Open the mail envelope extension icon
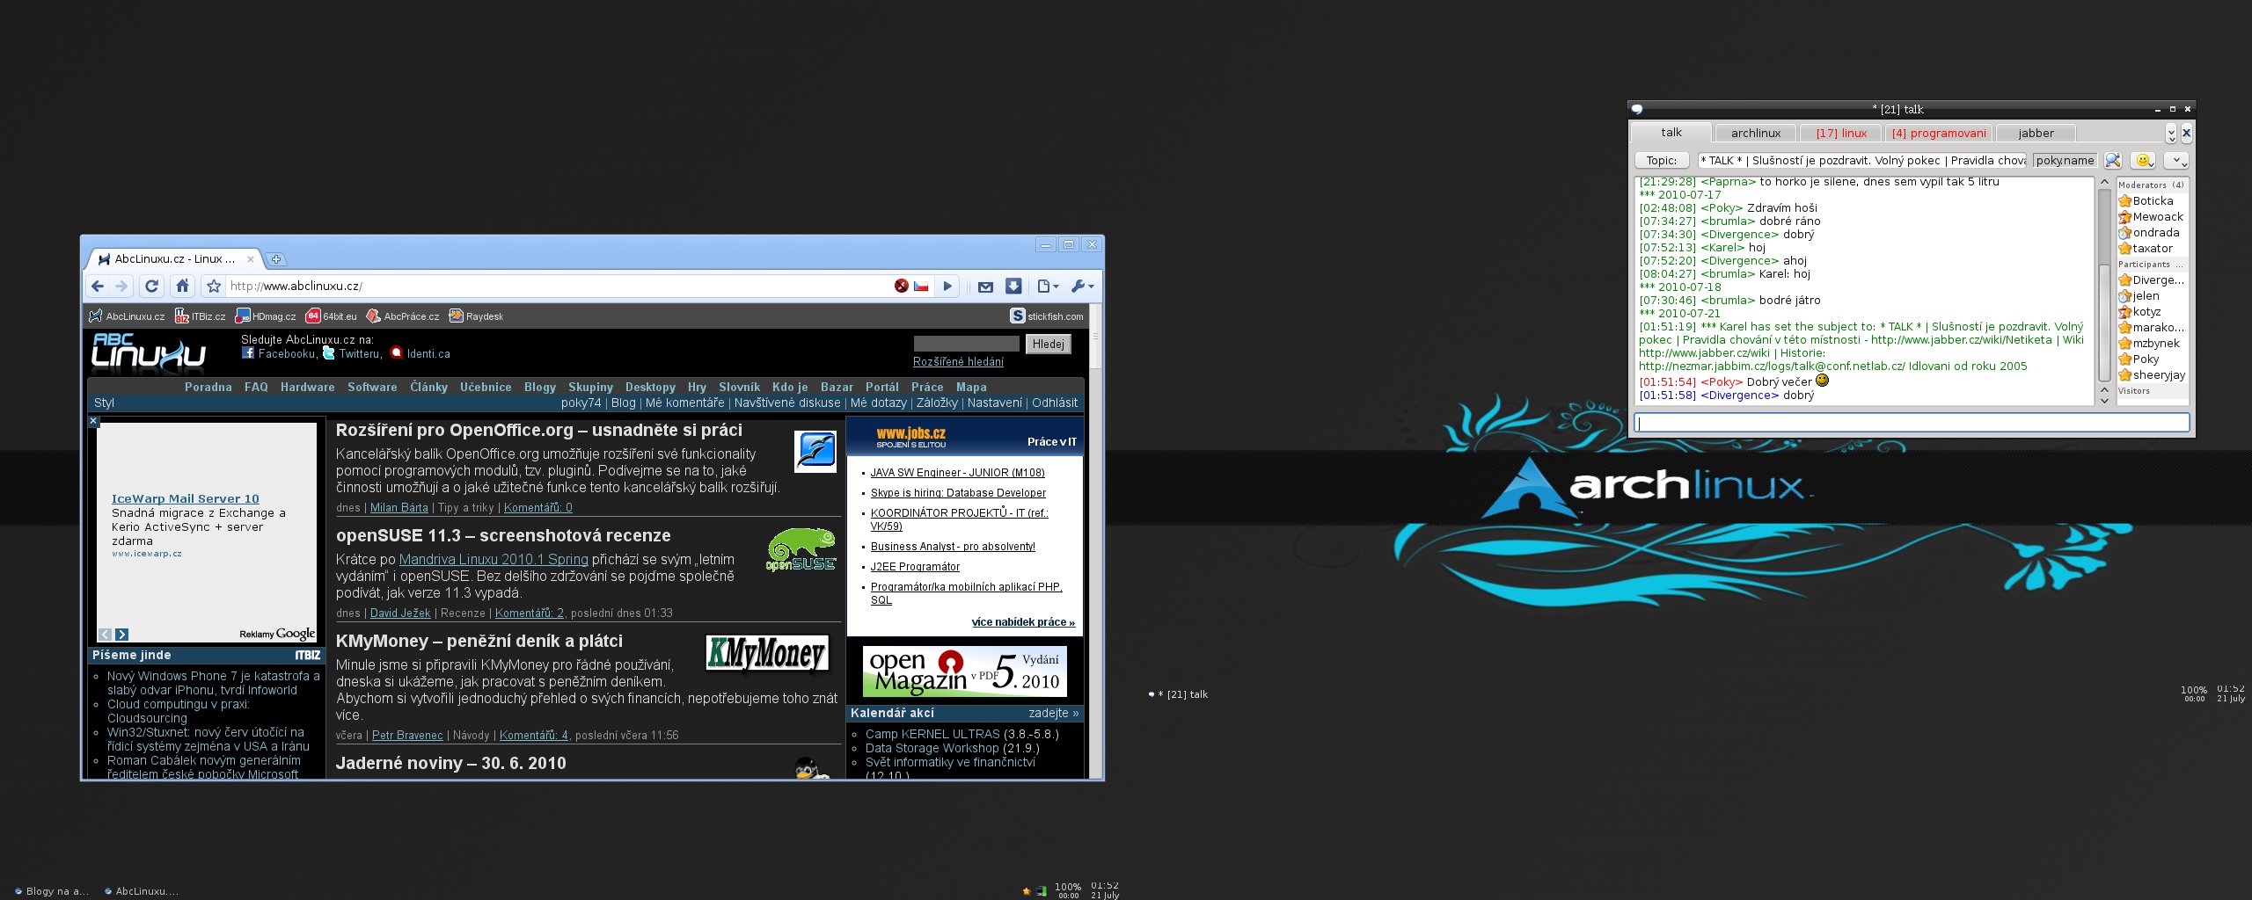Image resolution: width=2252 pixels, height=900 pixels. (x=985, y=287)
